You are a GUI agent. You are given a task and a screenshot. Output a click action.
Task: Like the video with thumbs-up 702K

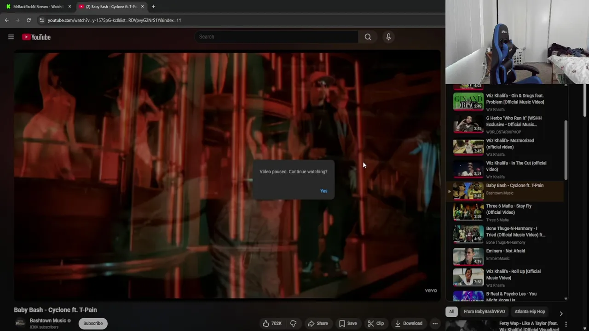click(x=272, y=323)
